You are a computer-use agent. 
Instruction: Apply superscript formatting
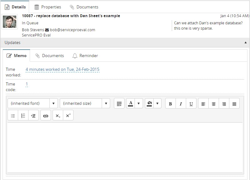tap(68, 115)
